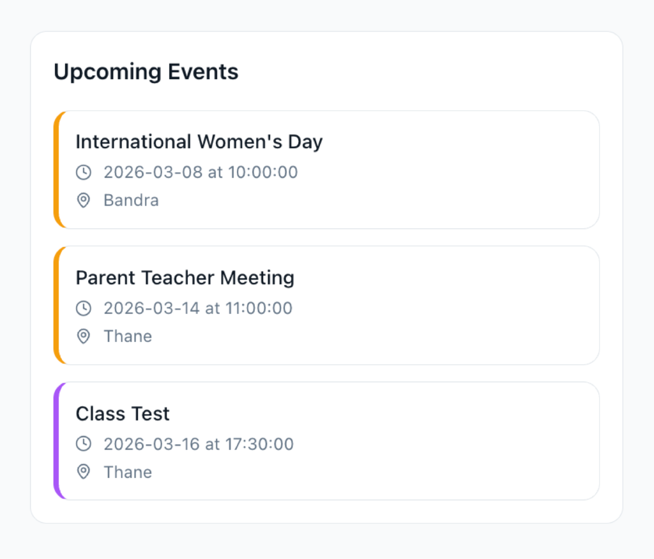The height and width of the screenshot is (559, 654).
Task: Click clock icon for Class Test
Action: (84, 444)
